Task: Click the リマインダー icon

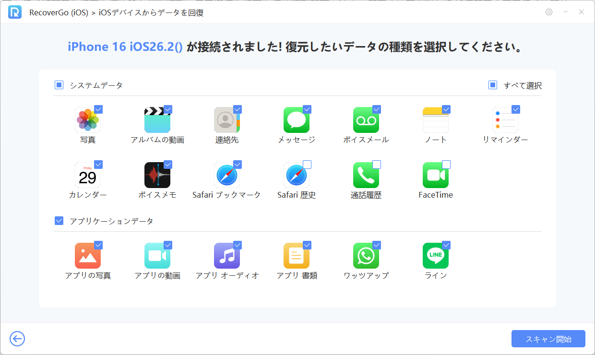Action: pyautogui.click(x=505, y=119)
